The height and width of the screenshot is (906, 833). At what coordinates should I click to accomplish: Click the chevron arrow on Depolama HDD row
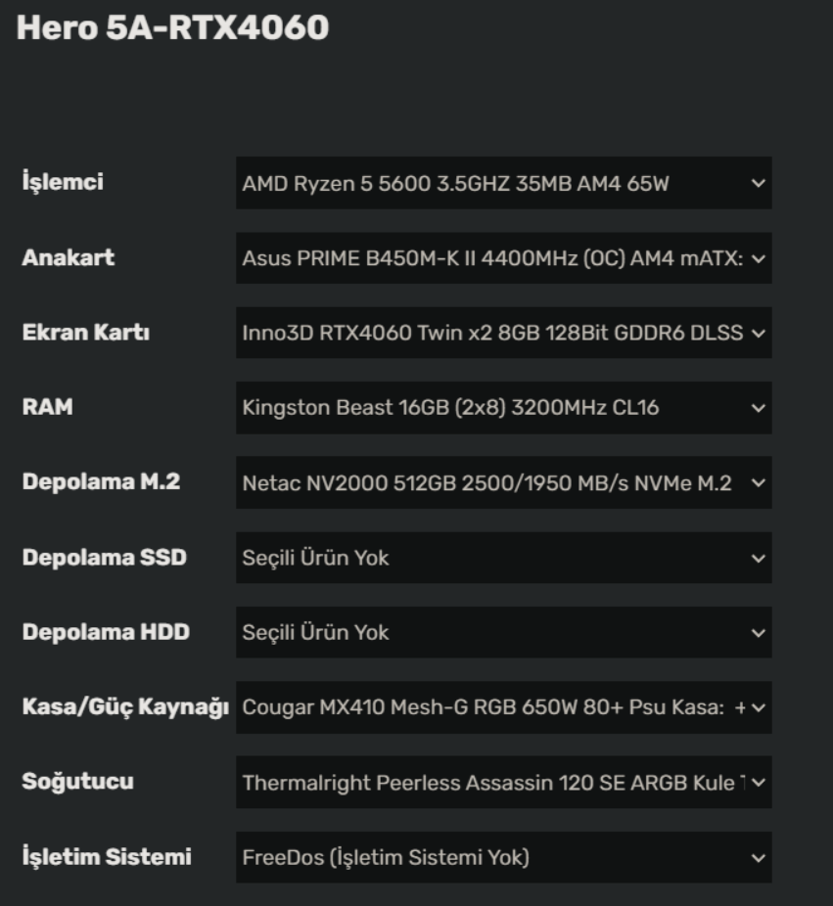click(x=759, y=632)
